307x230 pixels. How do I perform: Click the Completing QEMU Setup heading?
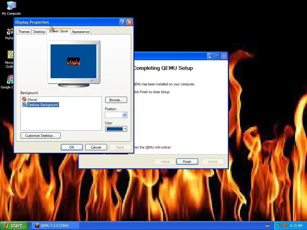click(163, 68)
